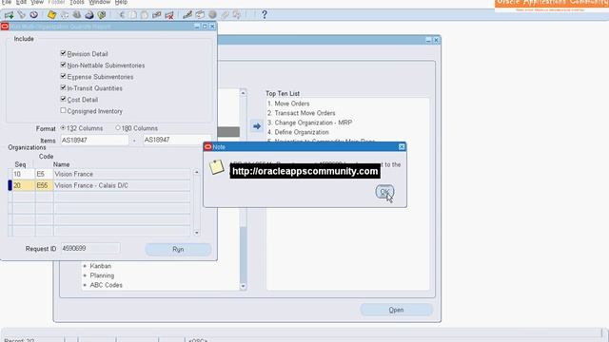Click the Print toolbar icon
Viewport: 609px width, 342px height.
[89, 15]
